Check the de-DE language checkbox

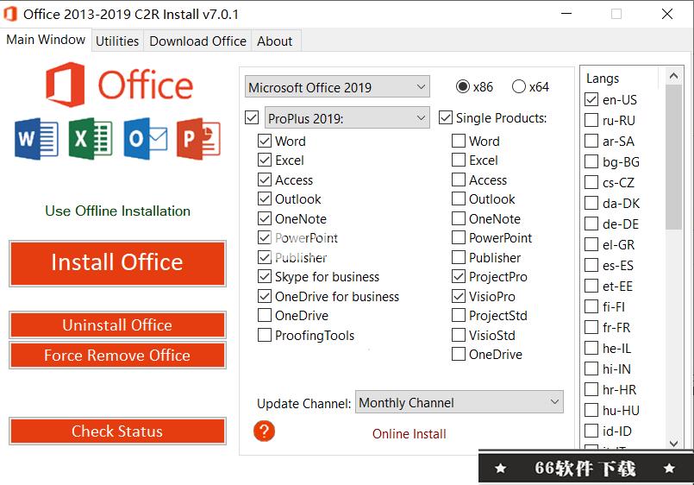coord(591,224)
